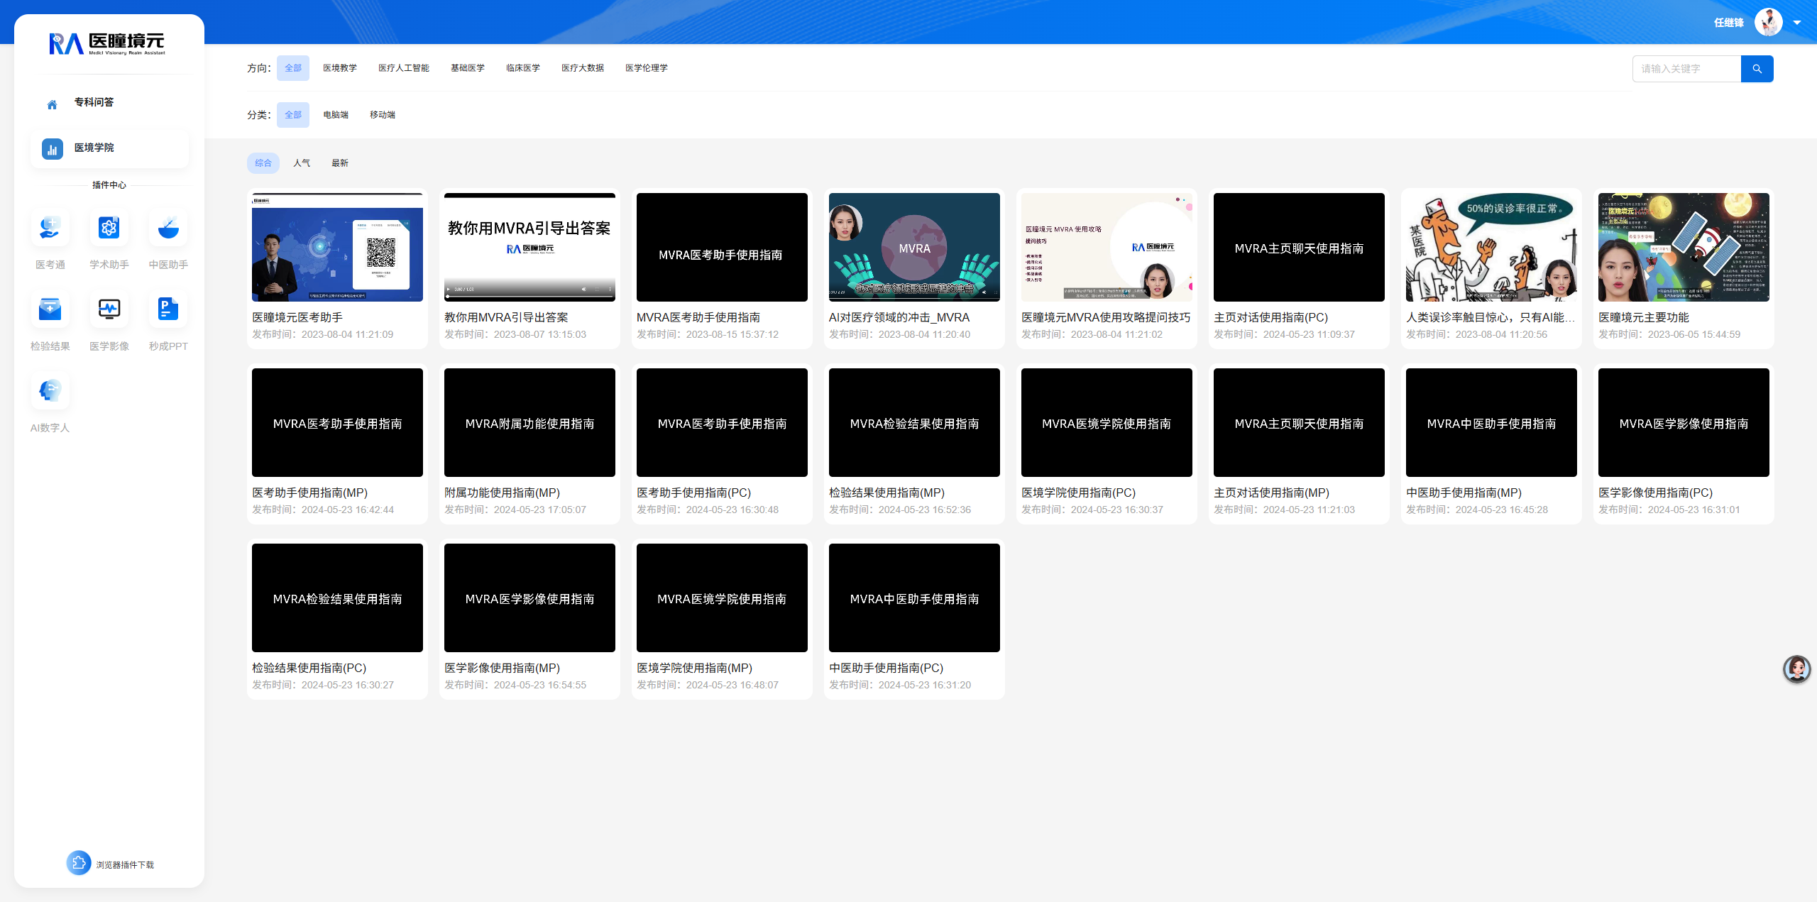Click the title 检验结果使用指南(PC)
Screen dimensions: 1817x902
coord(309,668)
